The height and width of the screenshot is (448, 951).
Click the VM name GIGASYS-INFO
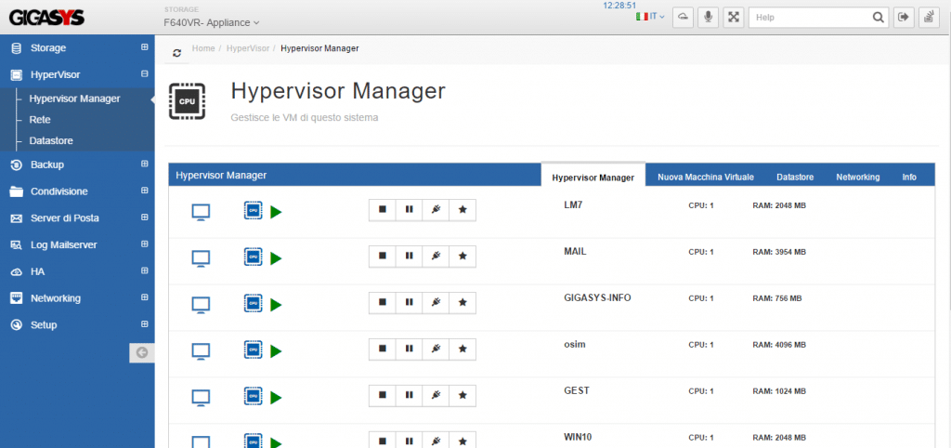[x=597, y=298]
